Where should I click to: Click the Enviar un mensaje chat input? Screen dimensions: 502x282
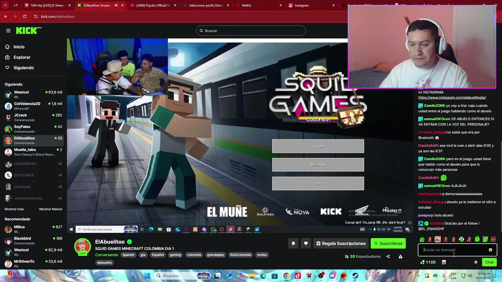click(453, 250)
